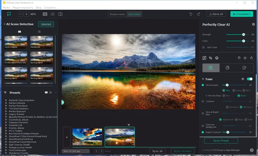Zoom in with the plus button
Screen dimensions: 258x156
26,14
